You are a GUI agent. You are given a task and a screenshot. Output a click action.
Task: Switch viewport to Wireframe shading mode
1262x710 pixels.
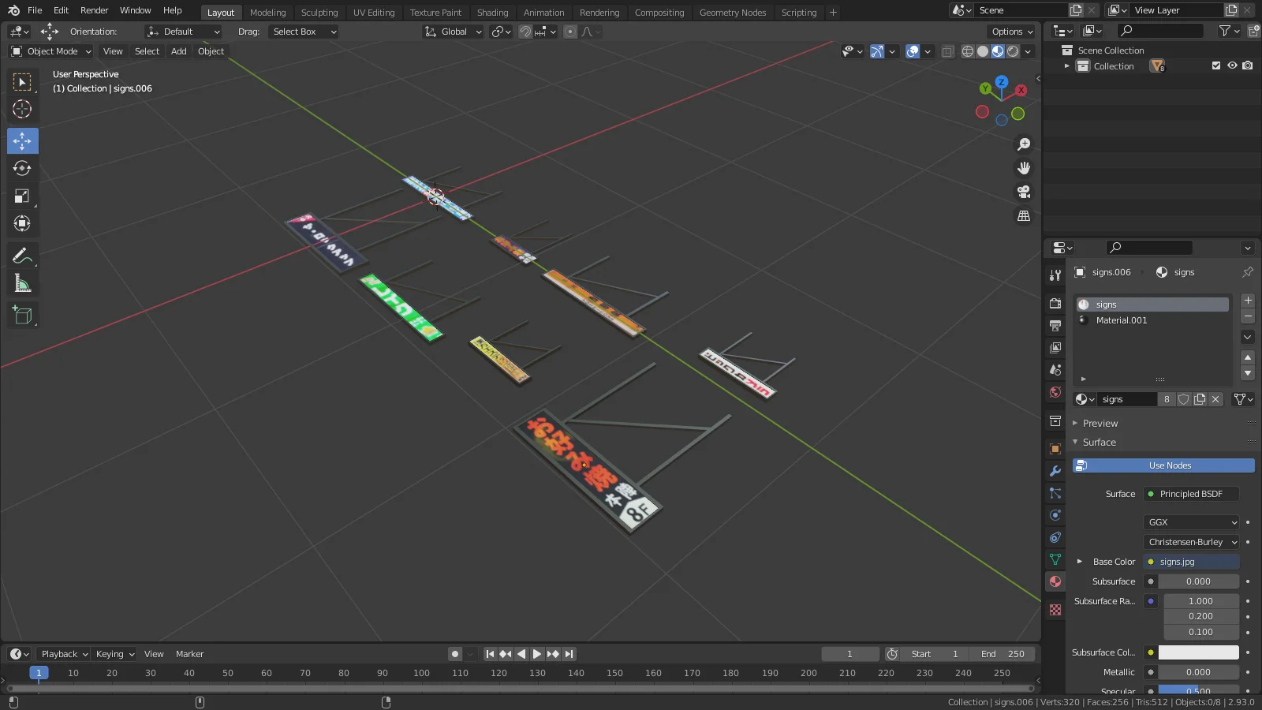(967, 51)
